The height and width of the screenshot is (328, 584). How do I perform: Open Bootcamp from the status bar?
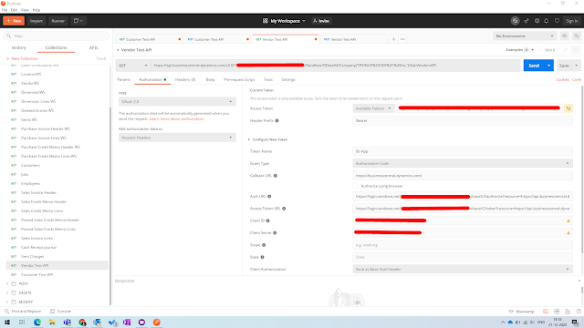click(522, 312)
